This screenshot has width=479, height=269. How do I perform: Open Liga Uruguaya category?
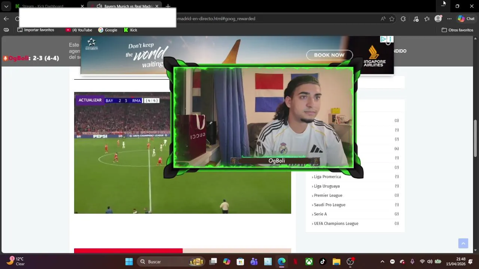point(327,186)
